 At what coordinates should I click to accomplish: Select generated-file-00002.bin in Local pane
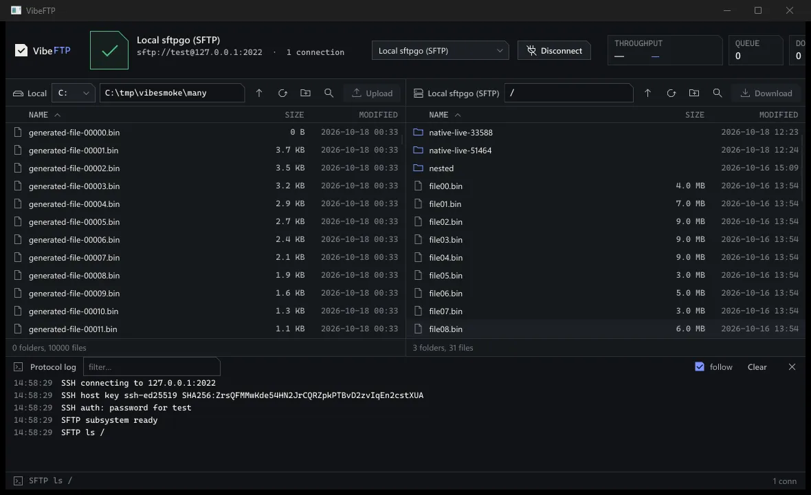[205, 168]
